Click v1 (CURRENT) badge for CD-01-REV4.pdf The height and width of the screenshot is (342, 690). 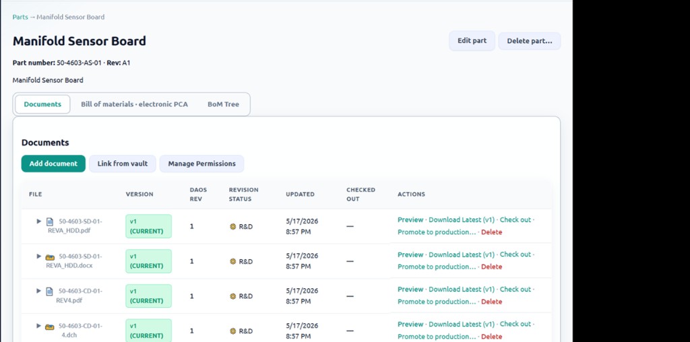tap(148, 296)
